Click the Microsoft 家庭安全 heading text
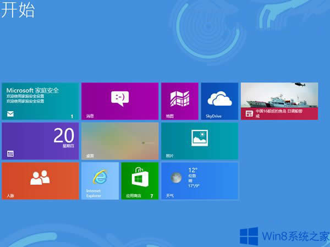This screenshot has height=247, width=330. [x=32, y=90]
